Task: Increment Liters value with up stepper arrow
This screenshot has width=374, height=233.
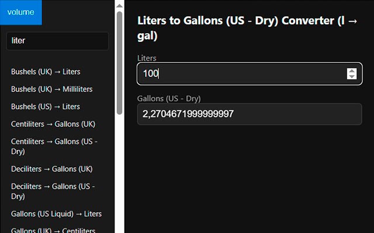Action: point(352,70)
